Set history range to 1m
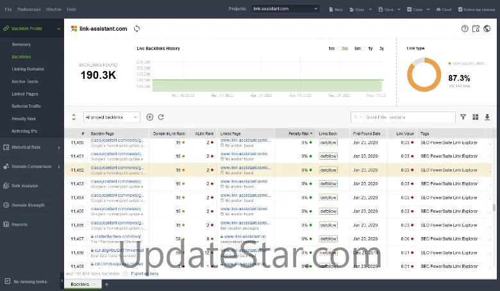The image size is (500, 291). click(x=331, y=49)
